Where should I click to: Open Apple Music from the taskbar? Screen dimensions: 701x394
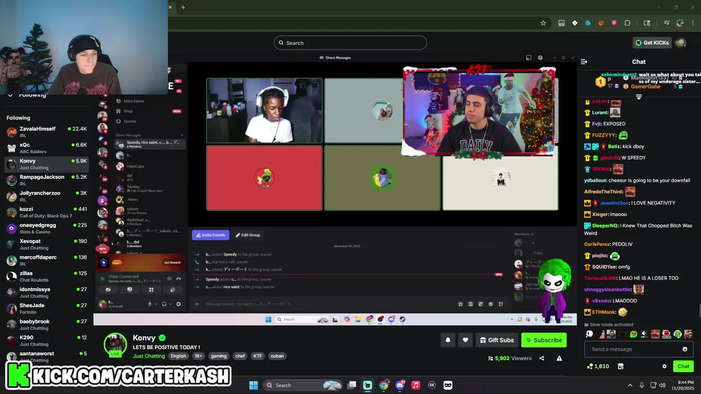416,385
